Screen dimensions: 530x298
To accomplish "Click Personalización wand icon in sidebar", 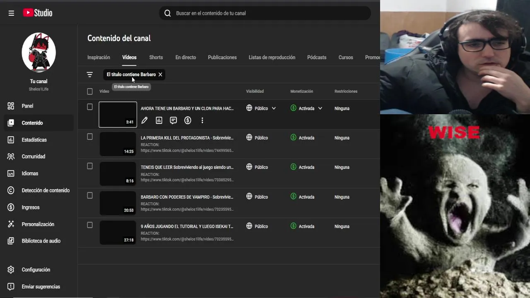I will pos(11,224).
